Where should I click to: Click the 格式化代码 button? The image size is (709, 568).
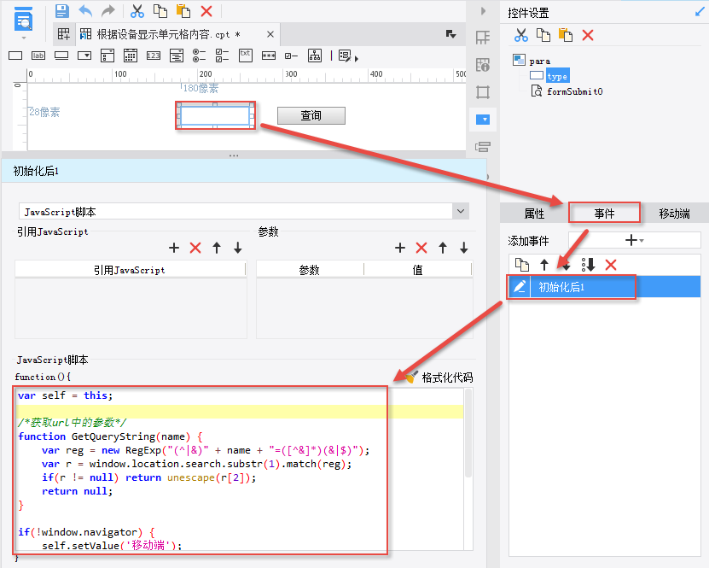click(x=439, y=378)
